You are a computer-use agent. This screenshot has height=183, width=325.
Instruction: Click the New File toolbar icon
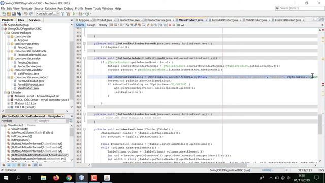4,14
